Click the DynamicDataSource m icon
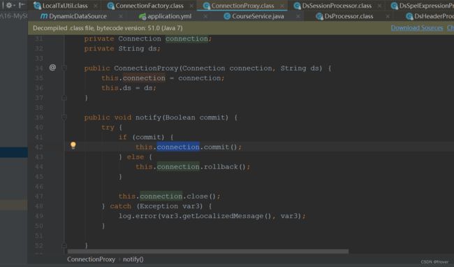The width and height of the screenshot is (454, 267). pyautogui.click(x=44, y=16)
